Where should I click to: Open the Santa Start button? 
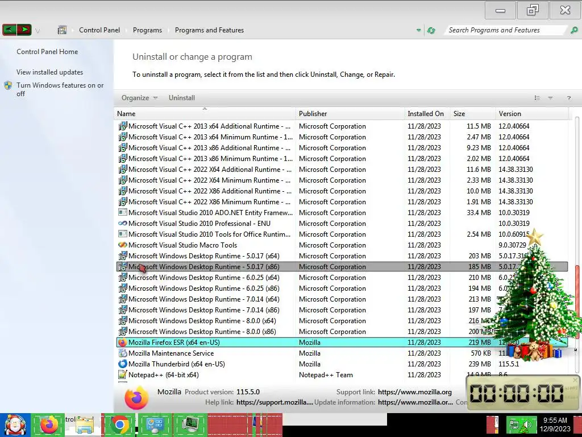click(15, 425)
